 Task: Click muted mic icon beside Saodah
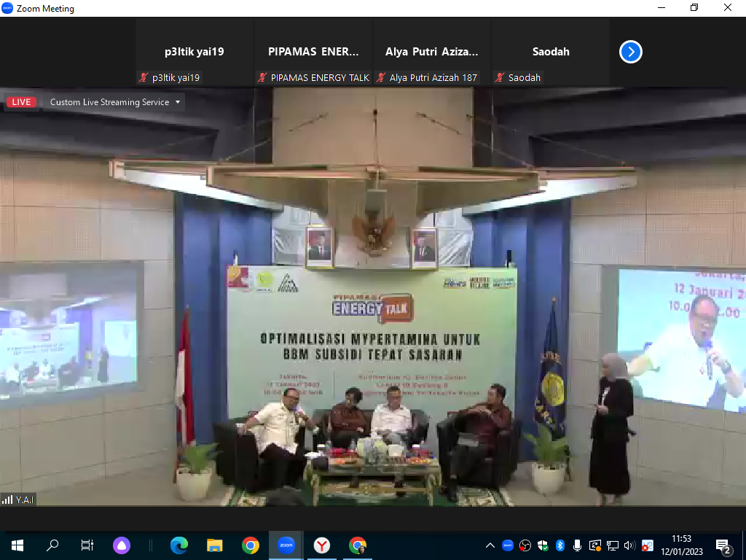(500, 77)
